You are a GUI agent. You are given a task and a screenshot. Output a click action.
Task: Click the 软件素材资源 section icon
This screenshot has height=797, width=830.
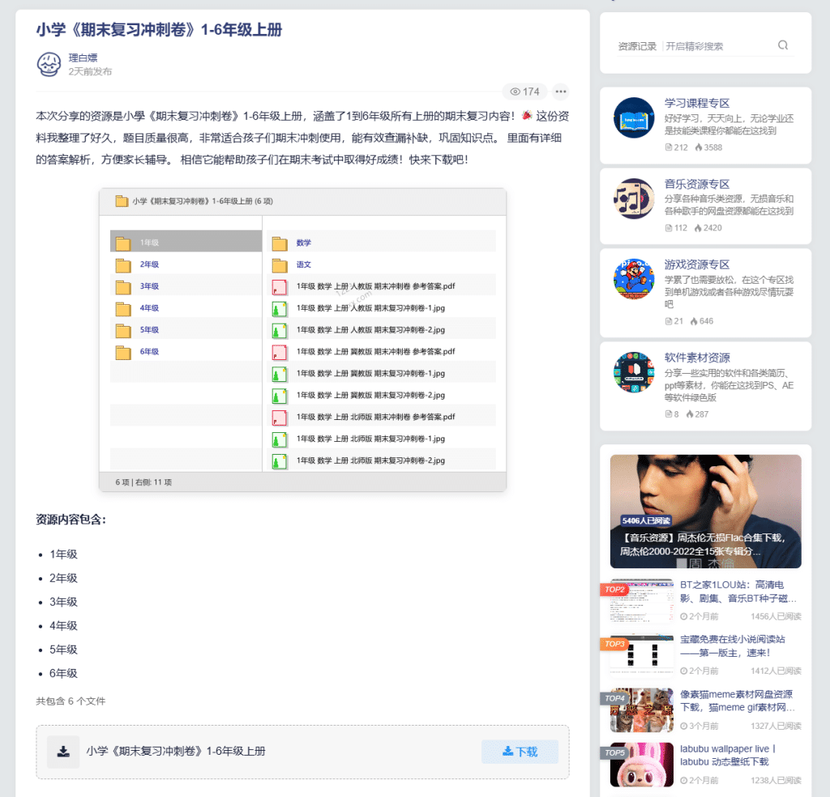(634, 372)
